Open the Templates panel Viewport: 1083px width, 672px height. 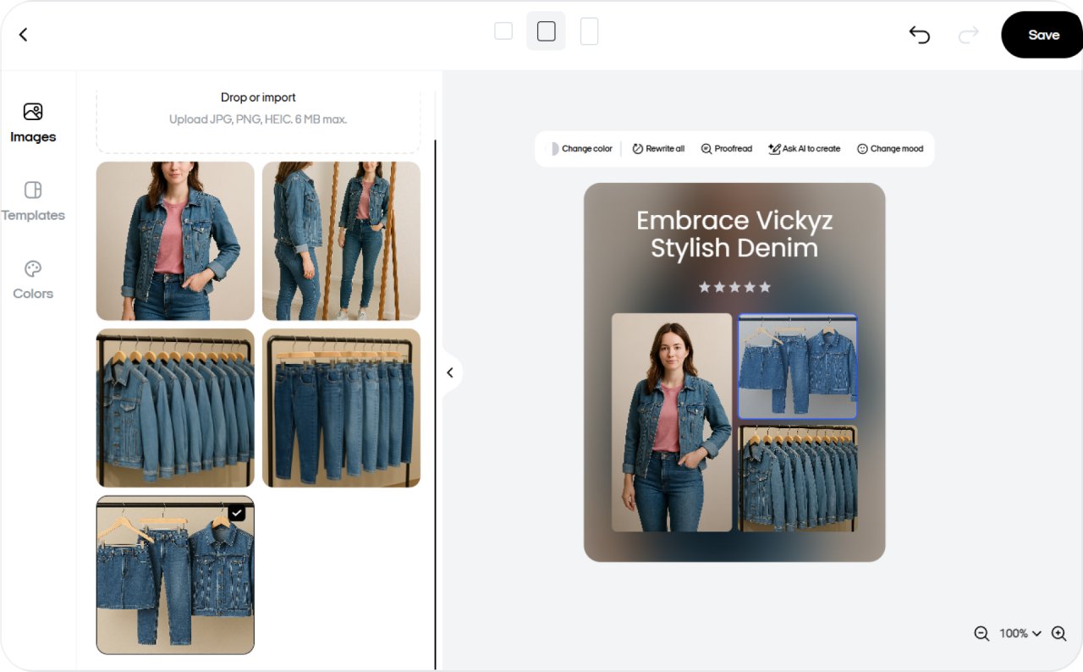32,201
